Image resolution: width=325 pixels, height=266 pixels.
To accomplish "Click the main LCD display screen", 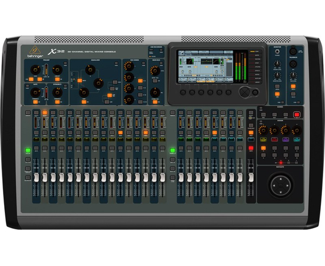I will (206, 66).
